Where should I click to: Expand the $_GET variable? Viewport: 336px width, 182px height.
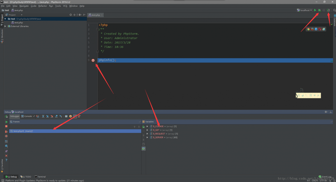[x=148, y=130]
